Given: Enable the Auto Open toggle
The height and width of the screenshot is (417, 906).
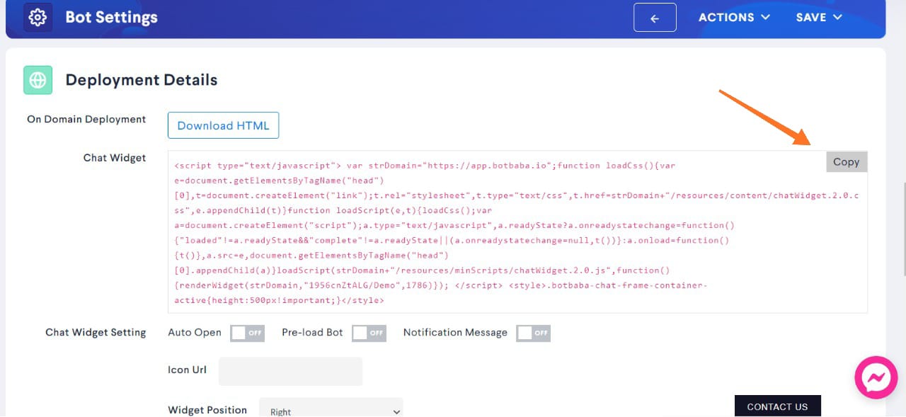Looking at the screenshot, I should tap(247, 333).
